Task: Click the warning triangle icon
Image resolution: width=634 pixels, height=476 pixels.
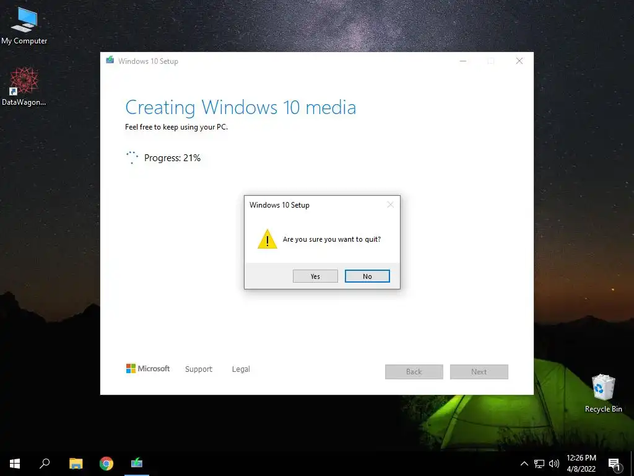Action: [x=267, y=239]
